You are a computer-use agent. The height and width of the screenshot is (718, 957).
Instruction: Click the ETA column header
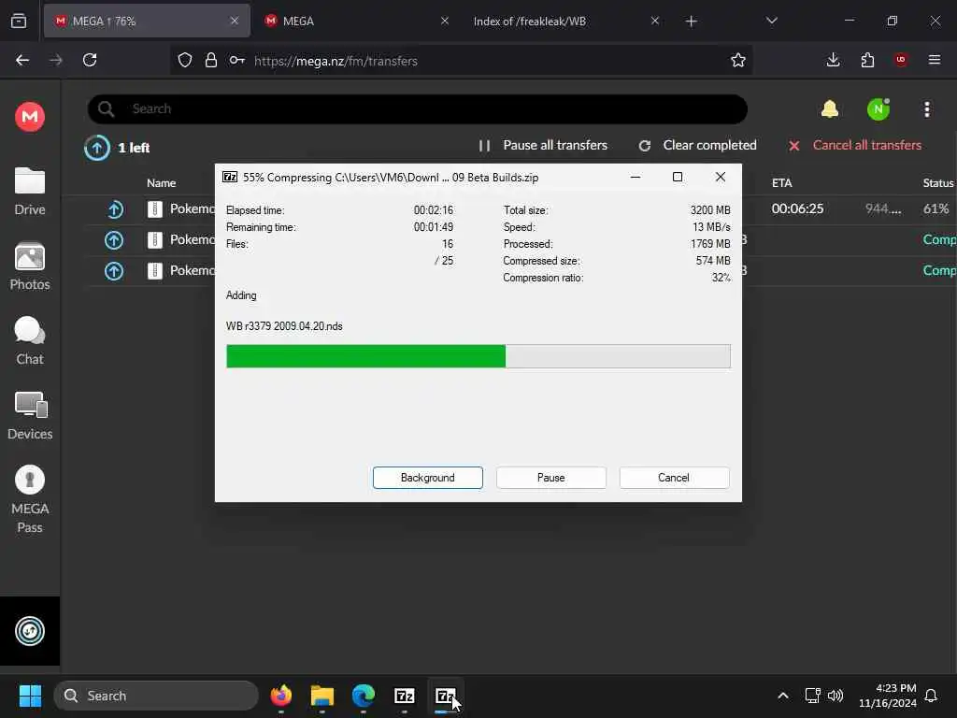pyautogui.click(x=782, y=182)
